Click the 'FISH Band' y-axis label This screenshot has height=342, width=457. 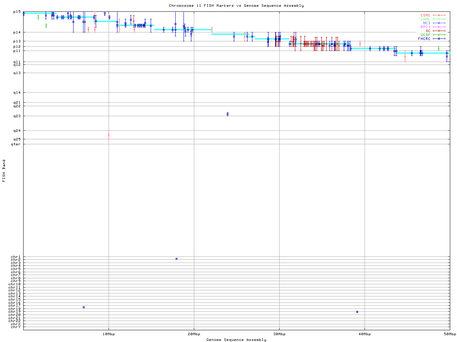(x=4, y=171)
